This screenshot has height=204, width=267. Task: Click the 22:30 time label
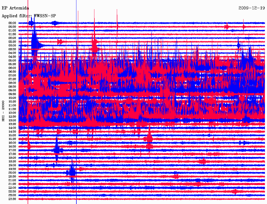coord(12,191)
